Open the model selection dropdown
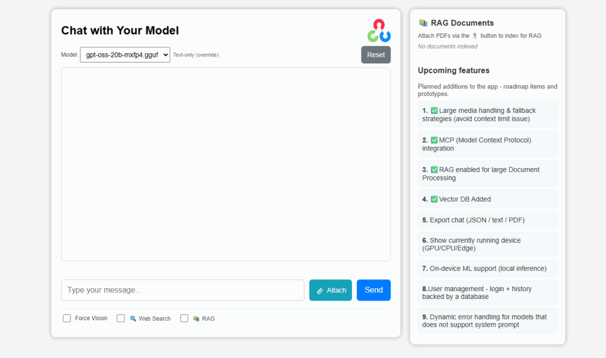 124,54
